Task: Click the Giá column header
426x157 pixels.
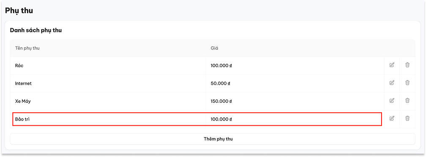Action: 214,48
